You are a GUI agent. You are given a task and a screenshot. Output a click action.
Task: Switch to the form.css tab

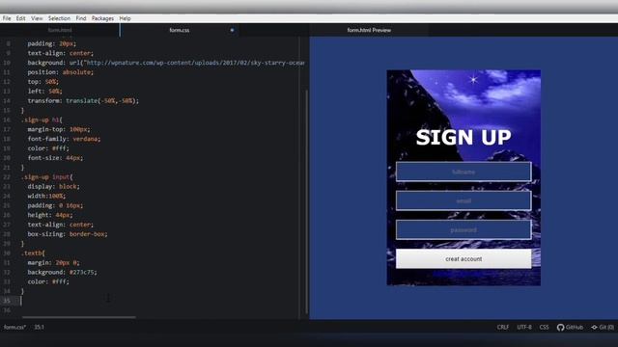point(180,30)
